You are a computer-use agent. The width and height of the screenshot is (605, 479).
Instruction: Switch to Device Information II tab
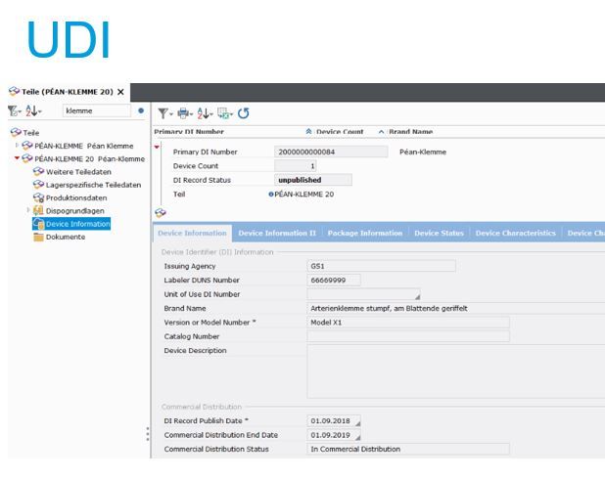pyautogui.click(x=277, y=233)
